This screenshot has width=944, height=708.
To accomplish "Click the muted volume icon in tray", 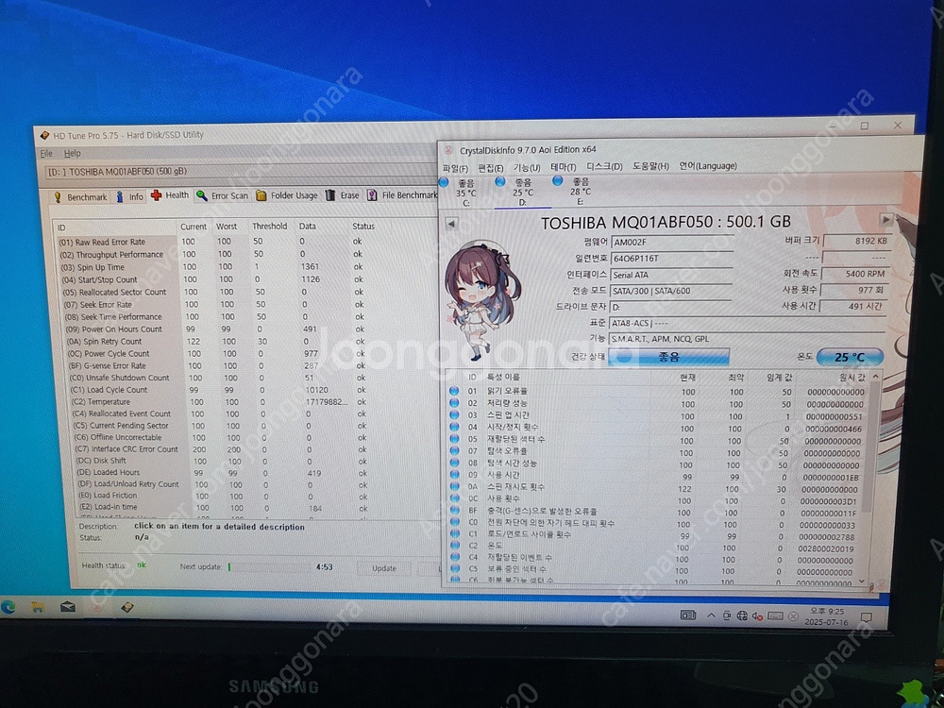I will (757, 615).
